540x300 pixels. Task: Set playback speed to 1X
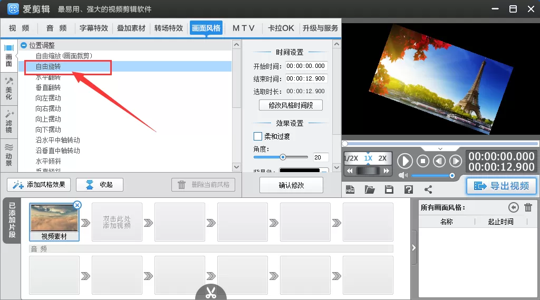pyautogui.click(x=368, y=158)
